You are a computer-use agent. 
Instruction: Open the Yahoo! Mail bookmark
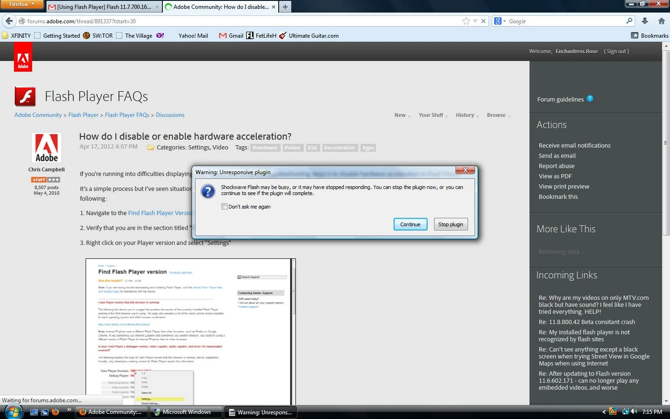pos(193,35)
